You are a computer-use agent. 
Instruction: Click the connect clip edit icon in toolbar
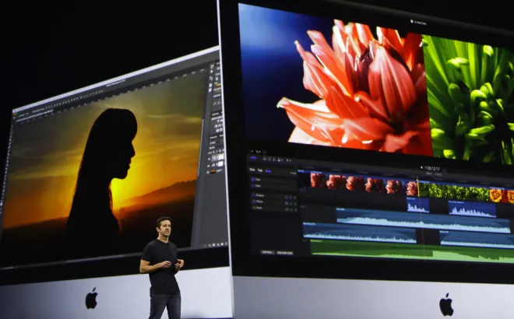click(265, 159)
